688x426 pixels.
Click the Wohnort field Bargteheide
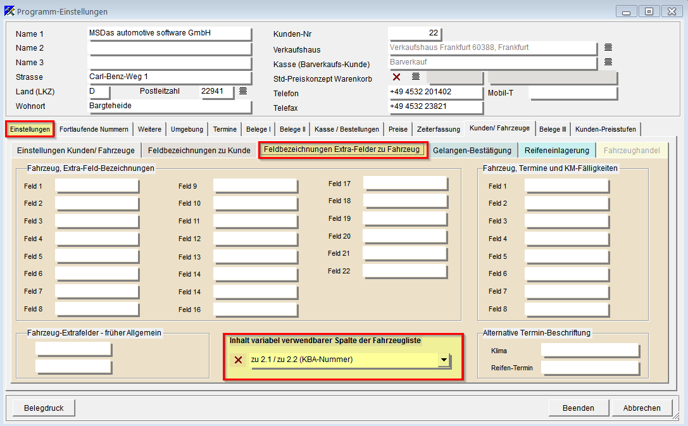170,106
